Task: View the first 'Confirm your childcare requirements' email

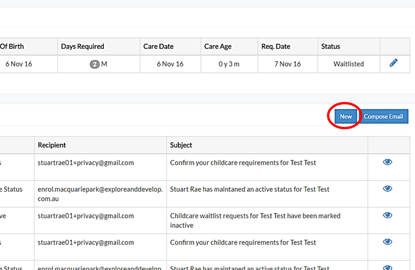Action: tap(387, 162)
